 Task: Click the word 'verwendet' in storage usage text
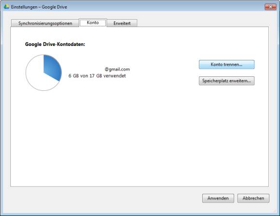click(x=114, y=76)
